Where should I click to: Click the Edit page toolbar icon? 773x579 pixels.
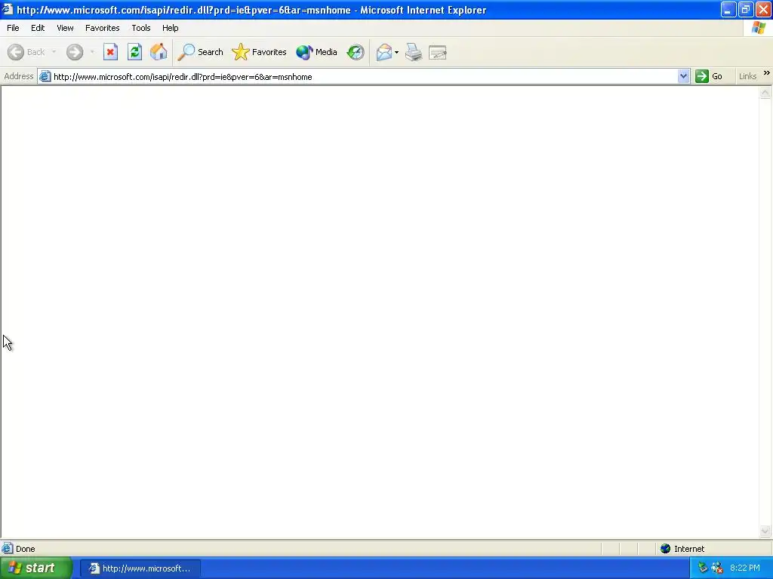click(438, 52)
